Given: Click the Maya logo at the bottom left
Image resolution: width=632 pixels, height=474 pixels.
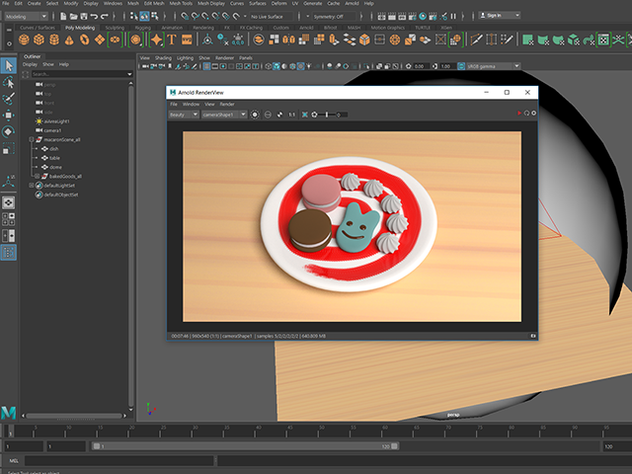Looking at the screenshot, I should tap(9, 413).
